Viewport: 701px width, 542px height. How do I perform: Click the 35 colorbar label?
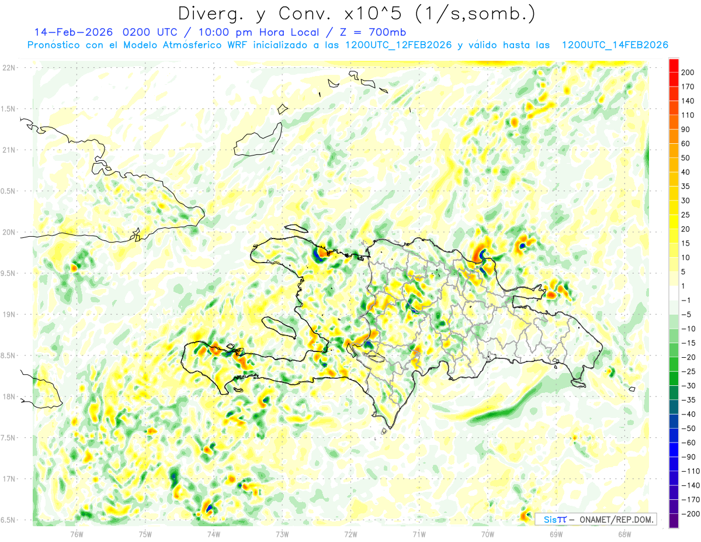point(686,187)
